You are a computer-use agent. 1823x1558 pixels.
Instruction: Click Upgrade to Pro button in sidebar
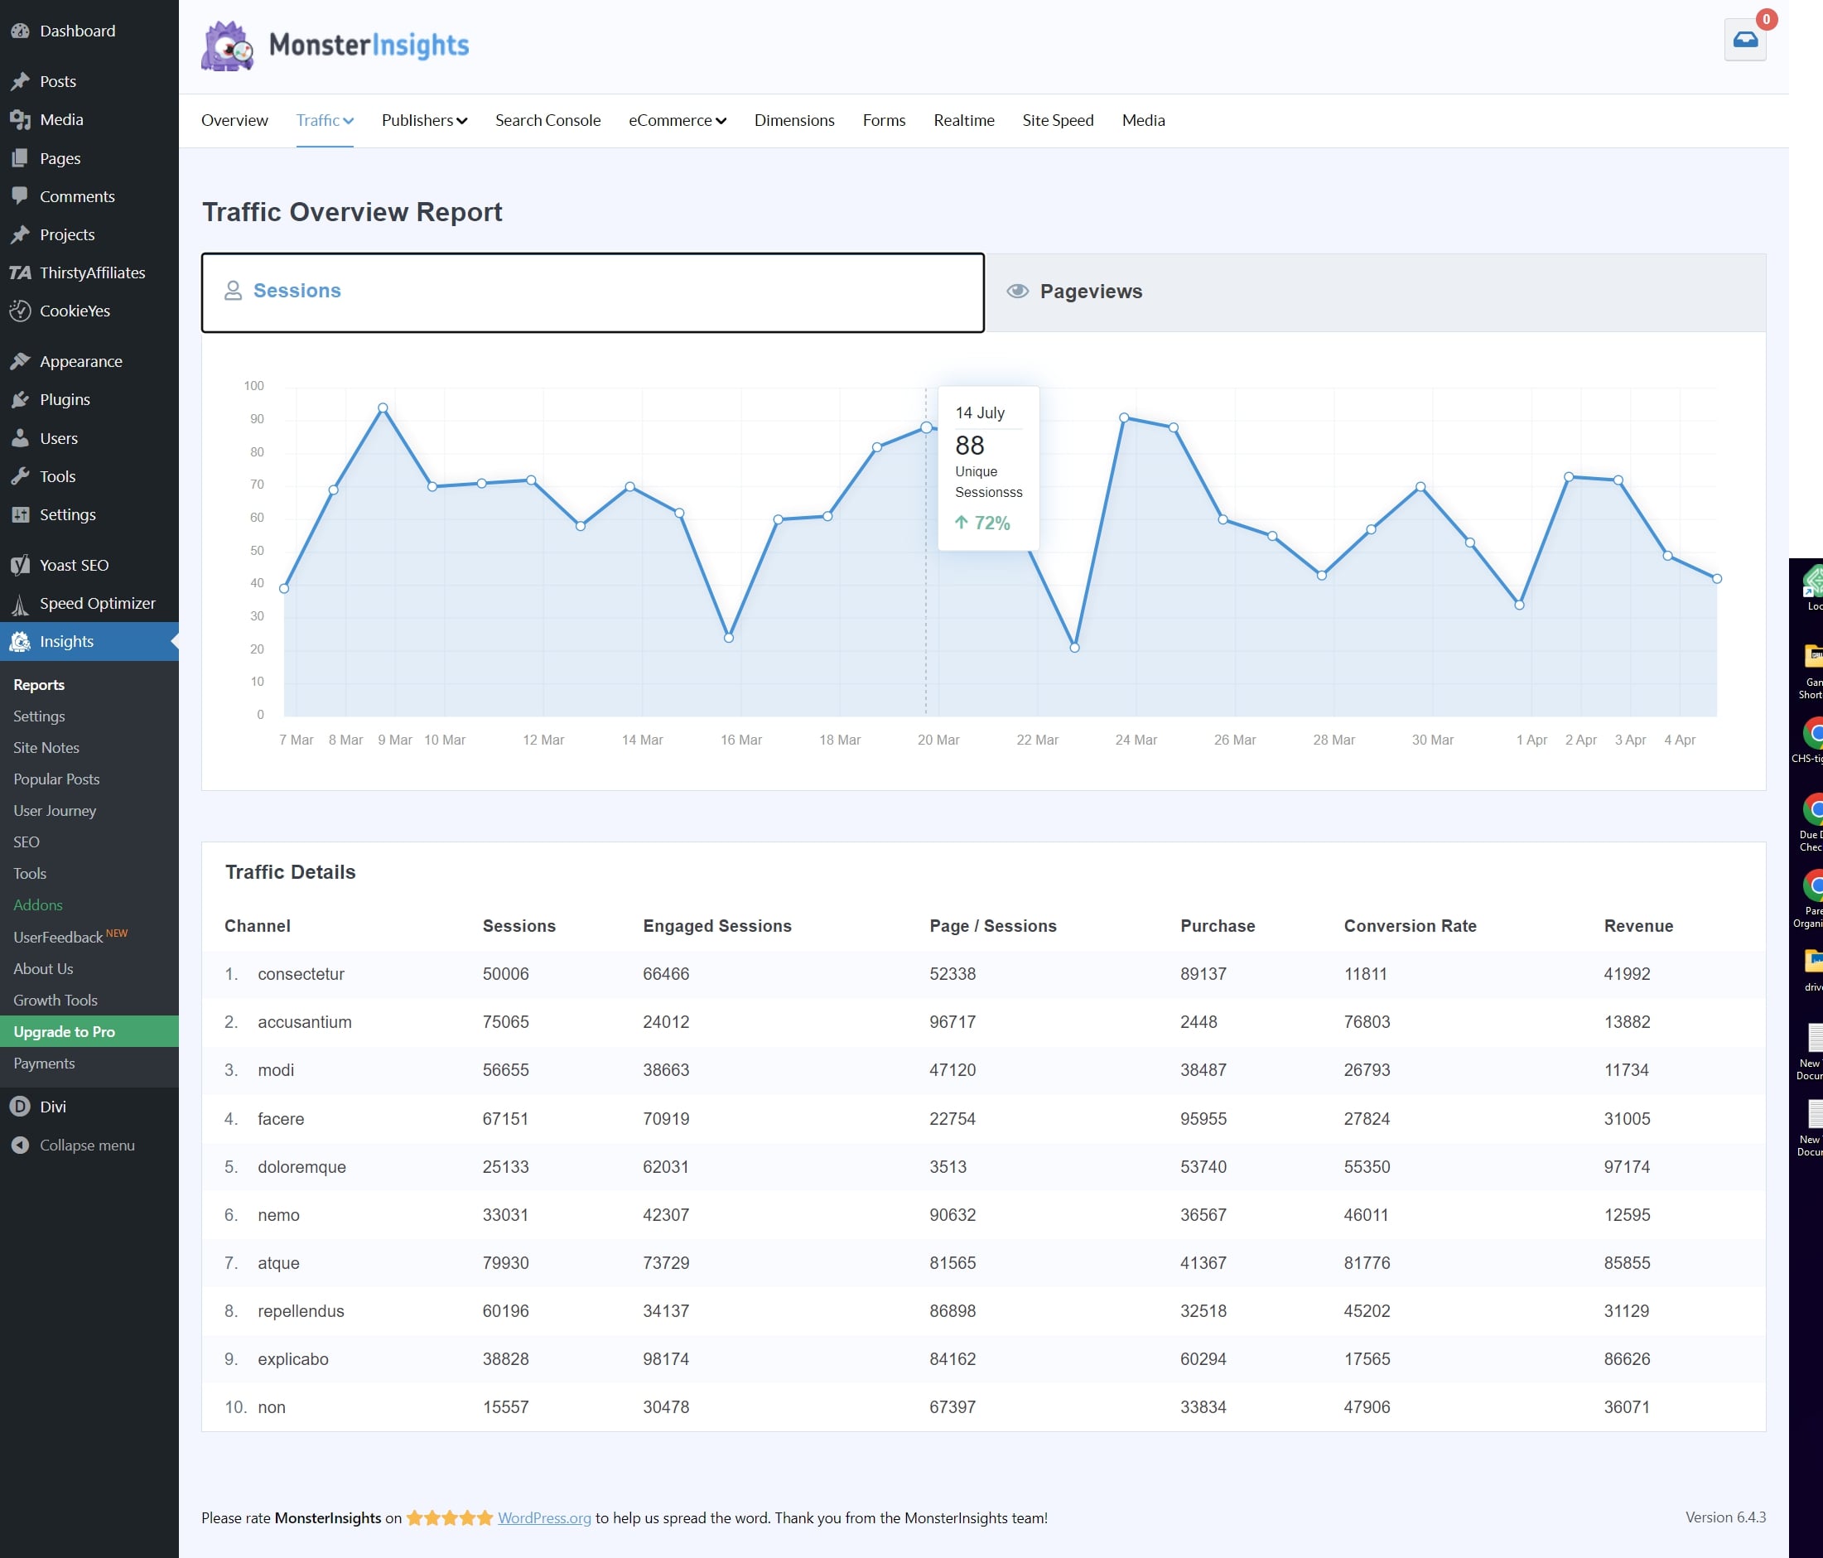(88, 1031)
